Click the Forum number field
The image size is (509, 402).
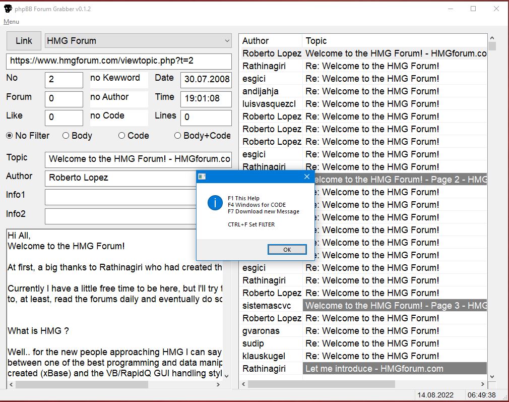click(x=64, y=99)
